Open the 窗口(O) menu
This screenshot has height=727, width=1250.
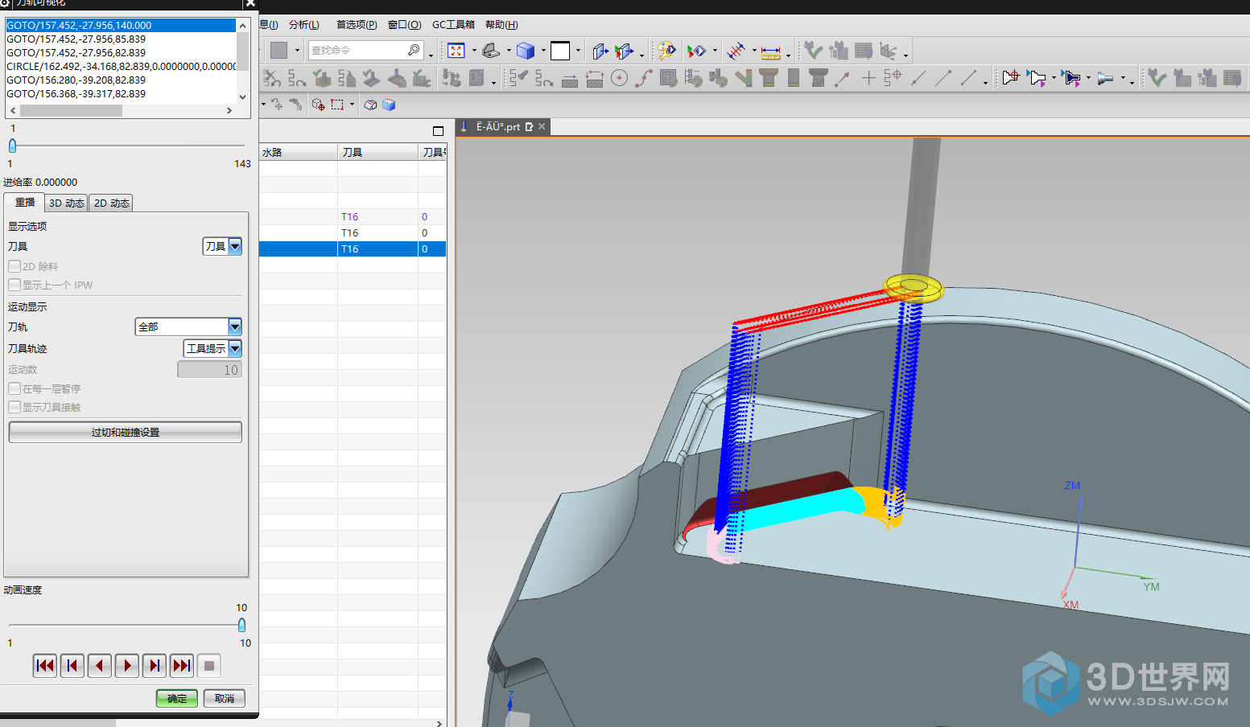pyautogui.click(x=404, y=25)
